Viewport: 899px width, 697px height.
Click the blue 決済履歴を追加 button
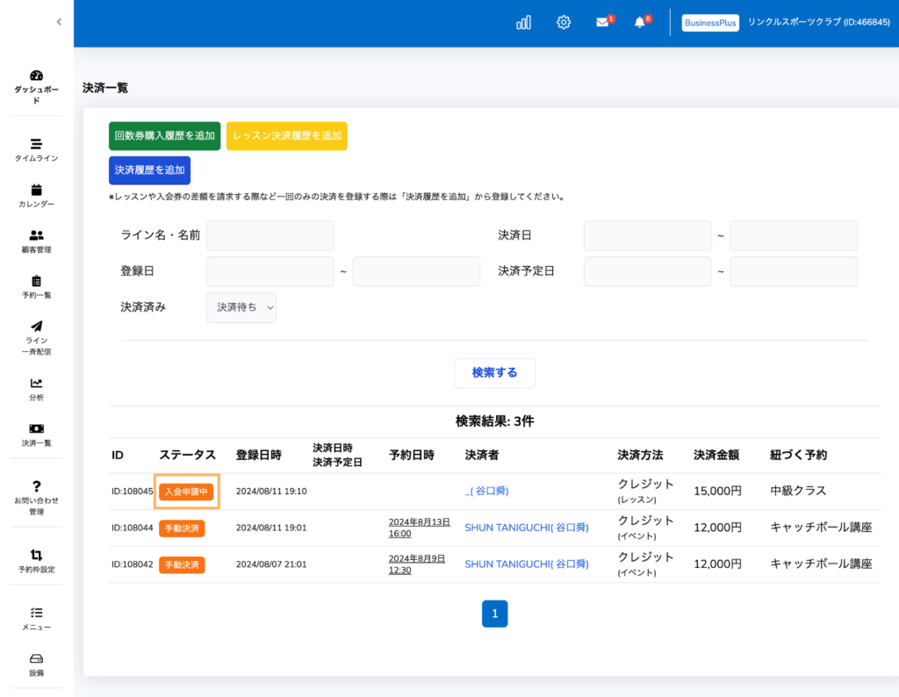pos(149,170)
